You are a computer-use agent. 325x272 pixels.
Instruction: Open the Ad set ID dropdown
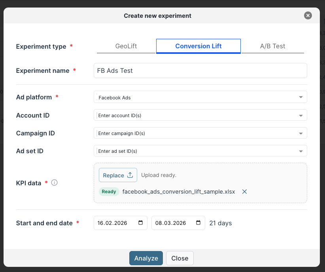200,151
